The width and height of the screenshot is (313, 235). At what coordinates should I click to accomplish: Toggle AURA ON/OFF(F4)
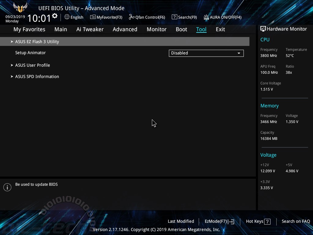(223, 17)
